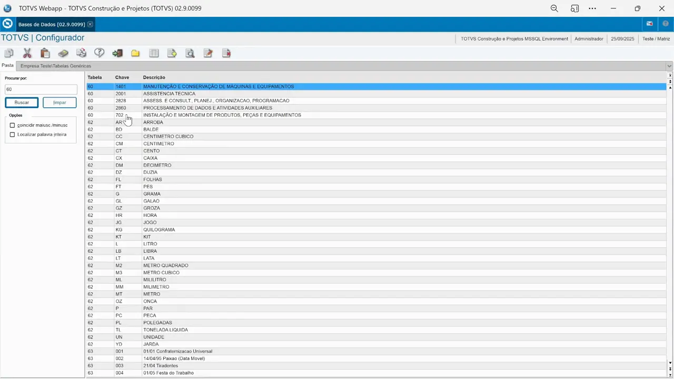Select the ARROBA row in the table
This screenshot has width=674, height=379.
click(211, 122)
